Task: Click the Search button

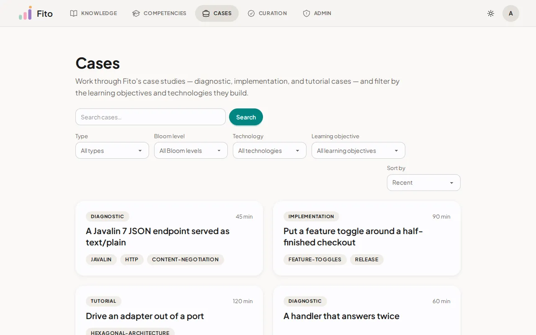Action: point(246,117)
